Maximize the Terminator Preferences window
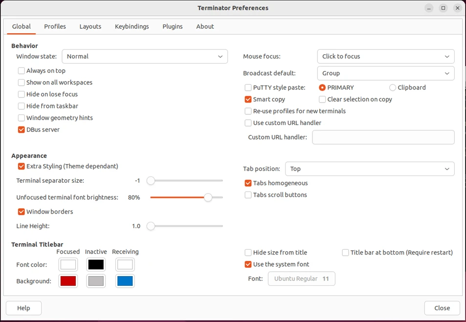 click(443, 8)
